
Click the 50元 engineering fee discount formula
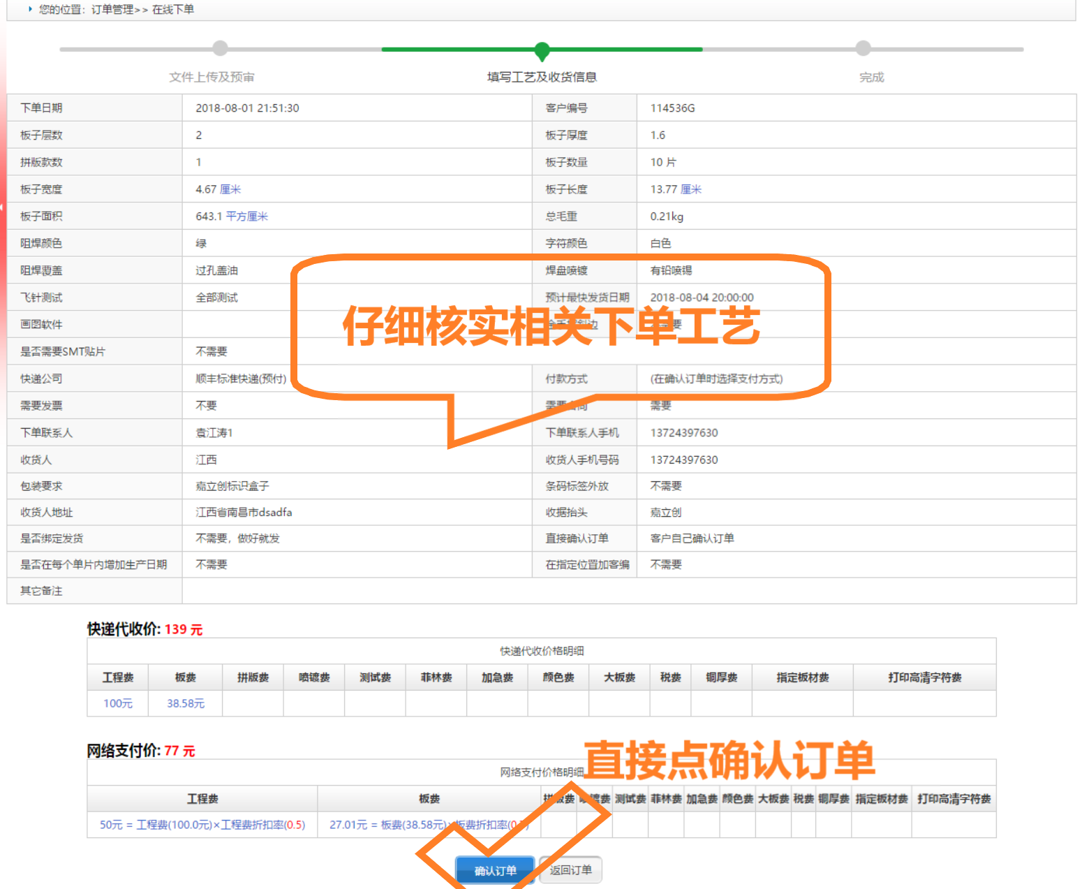(x=202, y=825)
